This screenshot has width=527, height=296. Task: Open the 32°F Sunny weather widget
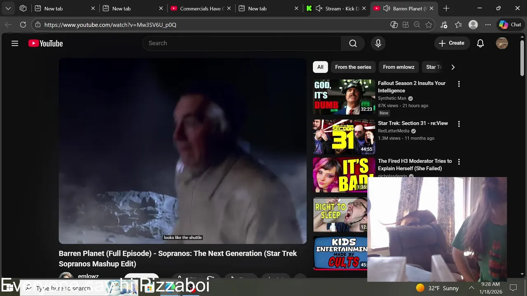click(437, 288)
